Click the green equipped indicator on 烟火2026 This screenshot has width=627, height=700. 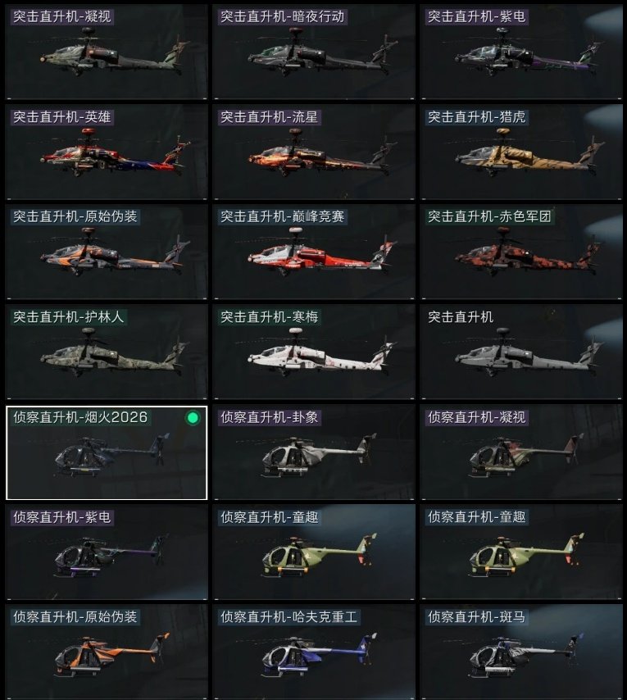pyautogui.click(x=193, y=418)
